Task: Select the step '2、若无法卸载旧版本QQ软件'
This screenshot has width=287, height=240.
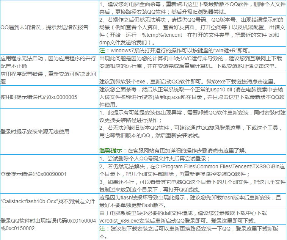Action: 191,132
